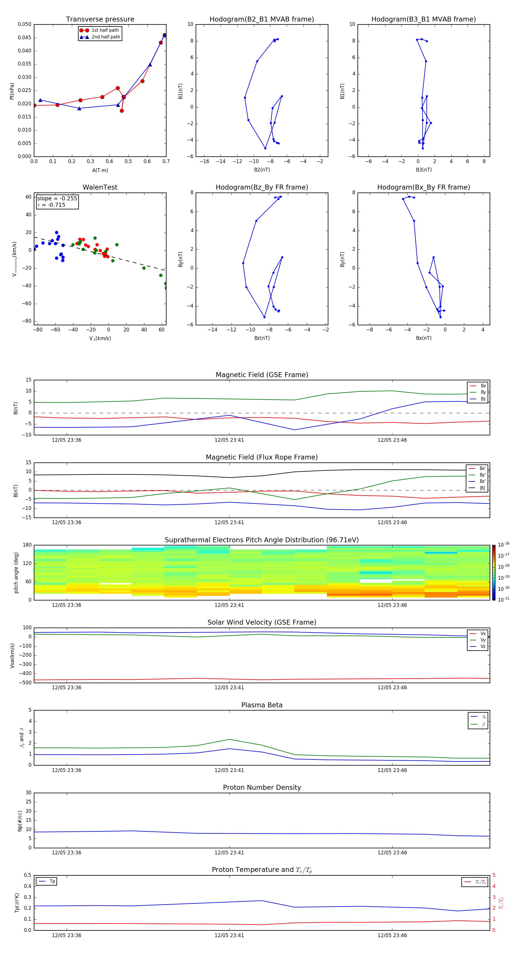Click 'Proton Temperature and Te/Tp' title

click(262, 870)
